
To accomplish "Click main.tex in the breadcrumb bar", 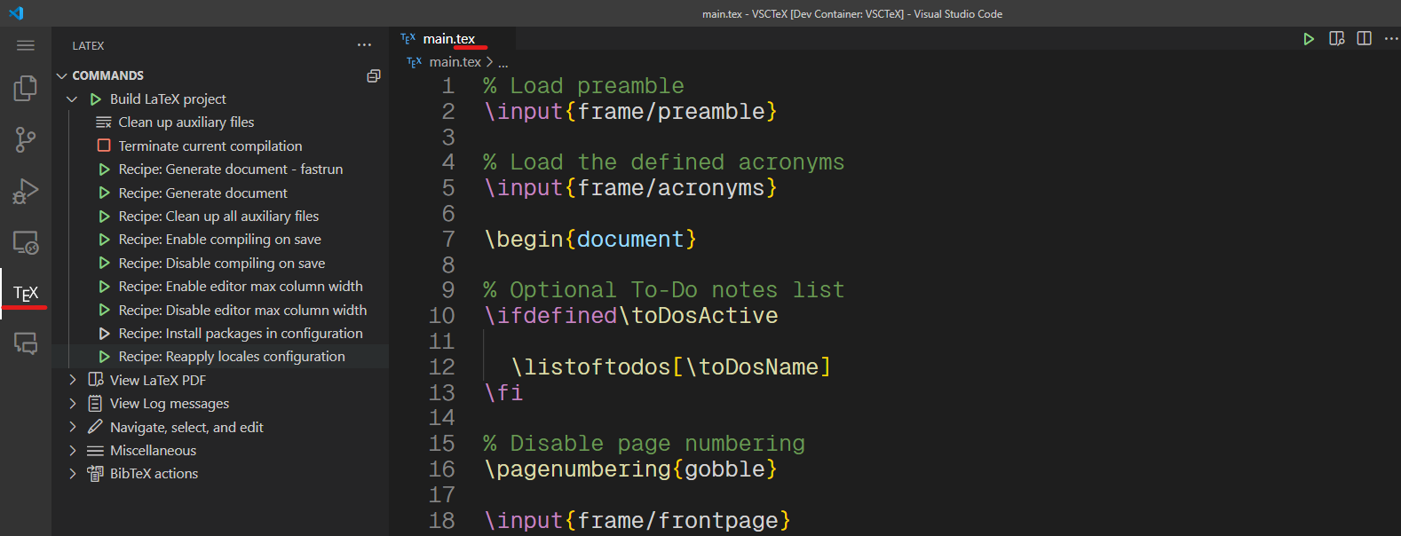I will (455, 62).
